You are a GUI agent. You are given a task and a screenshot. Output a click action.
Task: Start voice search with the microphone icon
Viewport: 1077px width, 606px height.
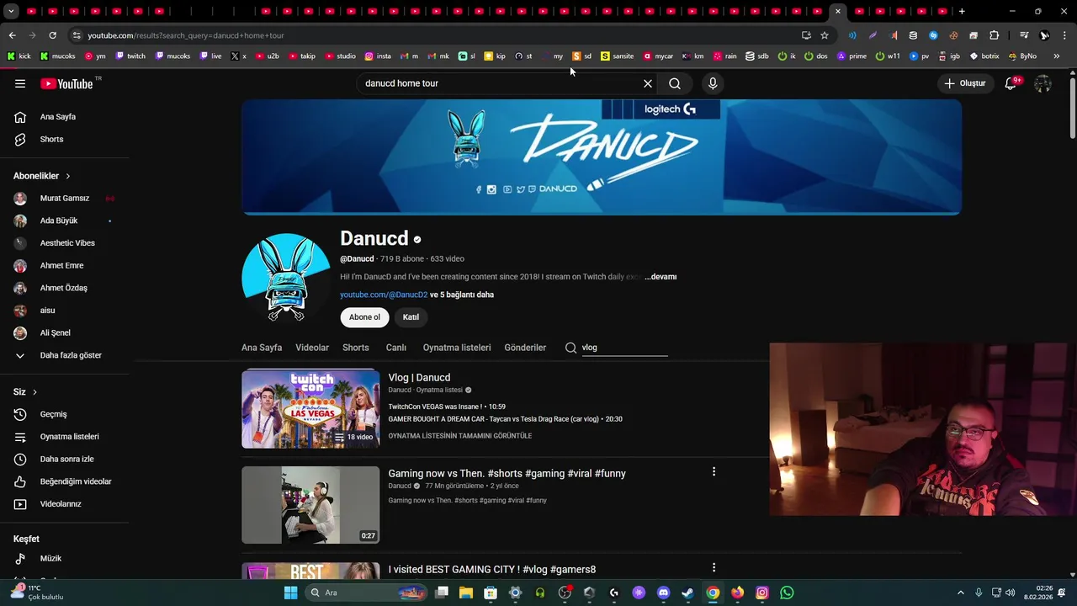pyautogui.click(x=713, y=83)
